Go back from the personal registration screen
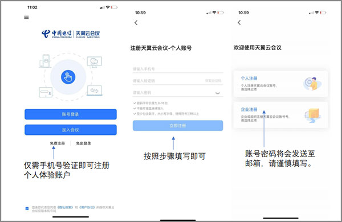 tap(136, 22)
